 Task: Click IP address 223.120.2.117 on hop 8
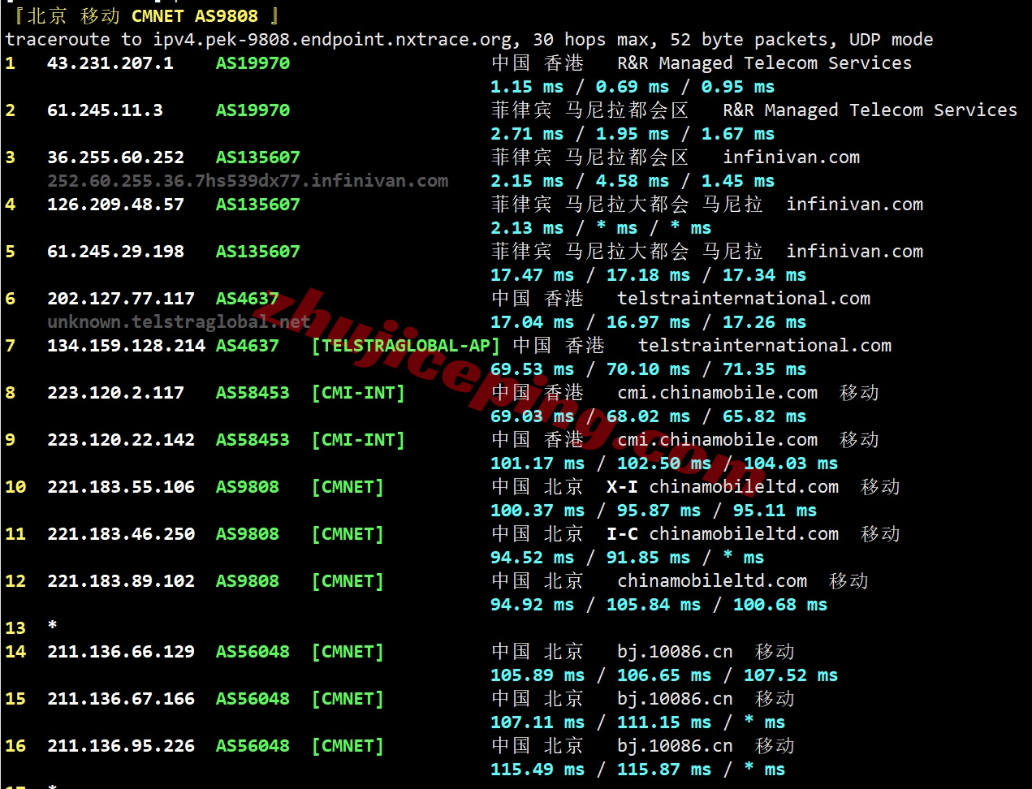[x=115, y=393]
